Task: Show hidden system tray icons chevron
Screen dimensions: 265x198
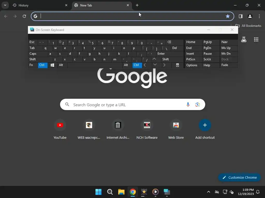Action: point(209,192)
